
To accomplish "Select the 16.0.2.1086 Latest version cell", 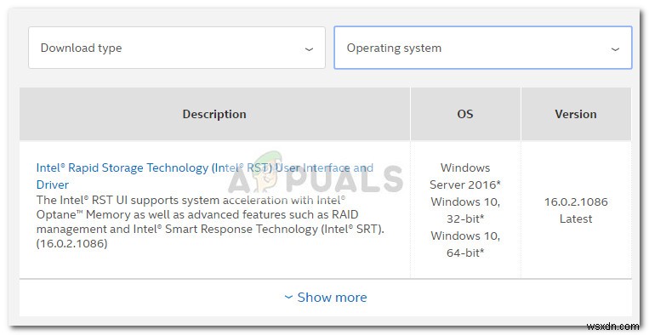I will point(576,210).
